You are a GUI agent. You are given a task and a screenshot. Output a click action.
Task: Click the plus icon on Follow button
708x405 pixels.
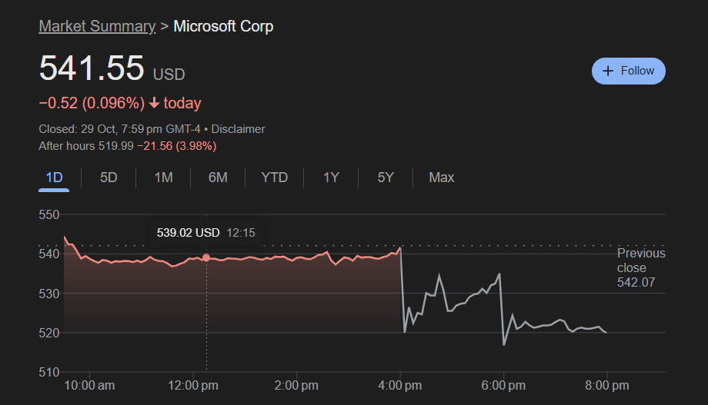tap(608, 71)
